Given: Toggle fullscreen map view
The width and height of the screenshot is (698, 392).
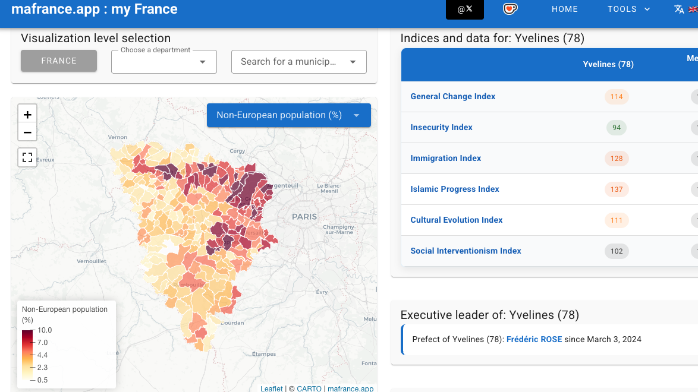Looking at the screenshot, I should 27,157.
